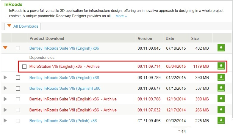Download MicroStation V8i Archive dependency

point(221,66)
